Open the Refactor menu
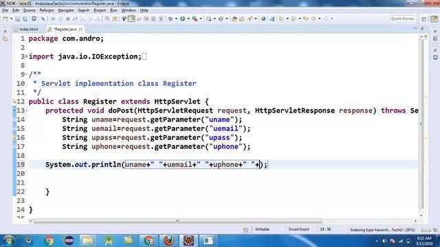Screen dimensions: 440x247 tap(47, 10)
